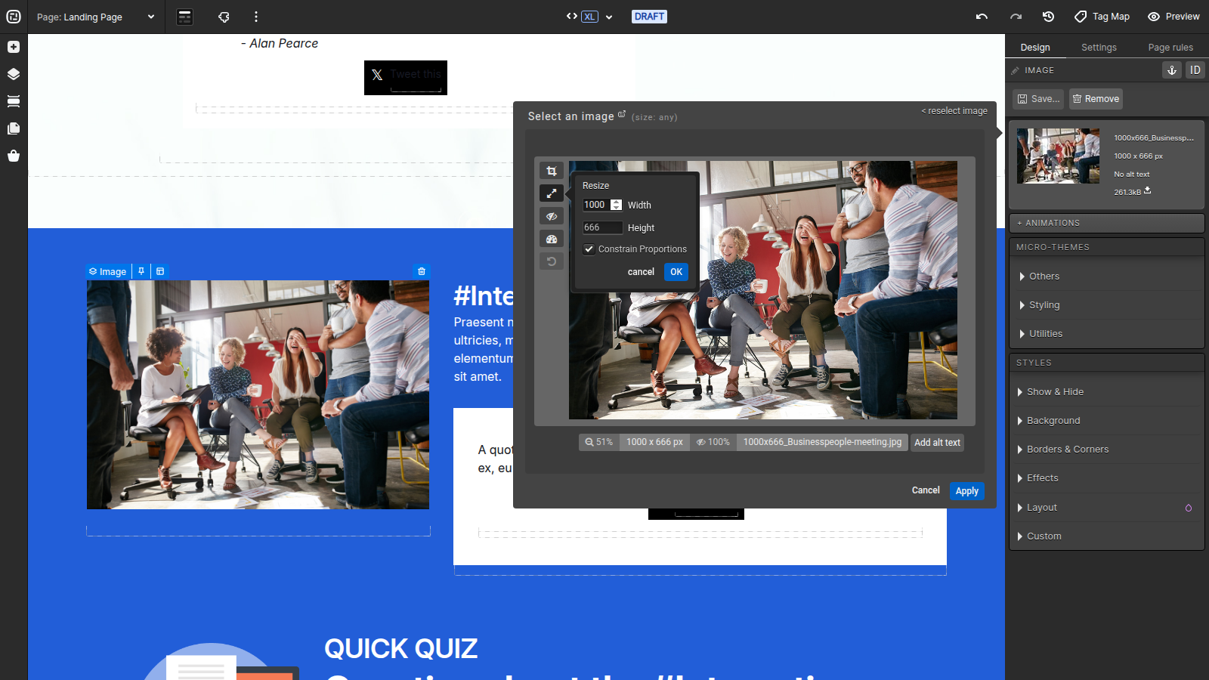Click the Add alt text button
This screenshot has width=1209, height=680.
[x=937, y=443]
